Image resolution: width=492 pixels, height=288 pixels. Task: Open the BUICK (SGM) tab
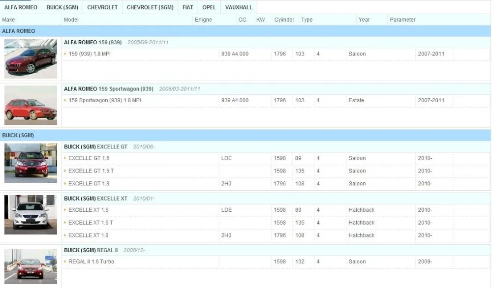[x=62, y=7]
